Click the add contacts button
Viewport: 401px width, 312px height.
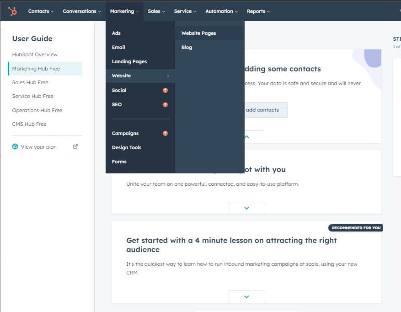(266, 110)
